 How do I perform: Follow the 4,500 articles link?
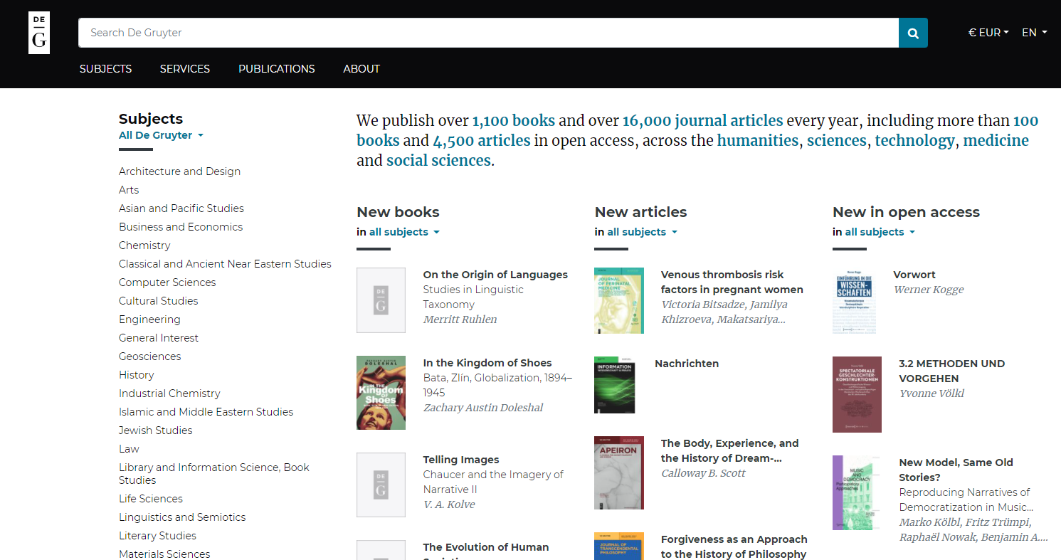tap(481, 141)
